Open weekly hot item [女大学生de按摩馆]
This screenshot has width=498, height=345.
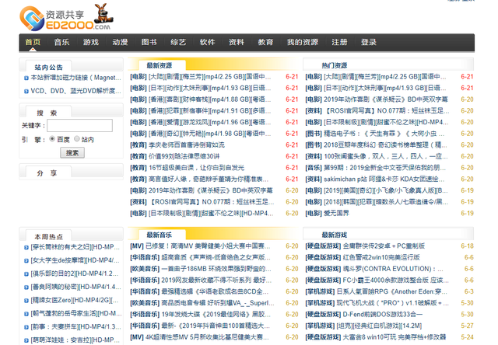click(75, 260)
